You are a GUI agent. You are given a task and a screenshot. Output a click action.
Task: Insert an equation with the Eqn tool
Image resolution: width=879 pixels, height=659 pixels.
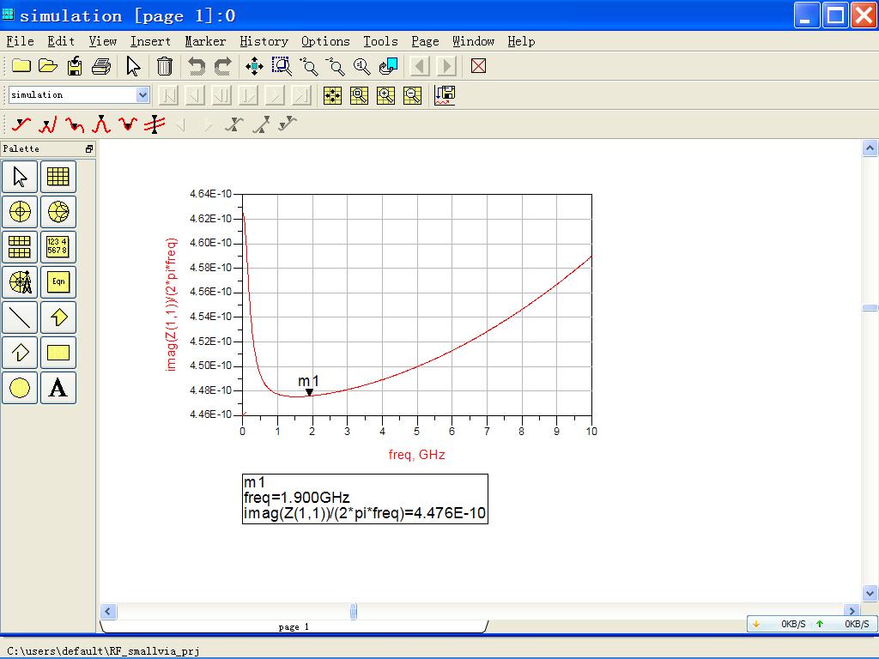tap(58, 282)
